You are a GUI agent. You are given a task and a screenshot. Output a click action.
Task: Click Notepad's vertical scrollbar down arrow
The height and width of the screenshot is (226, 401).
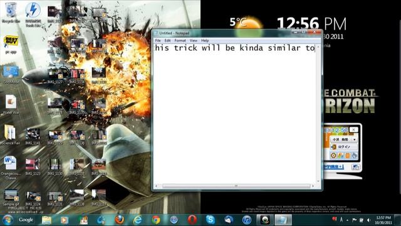click(x=318, y=181)
